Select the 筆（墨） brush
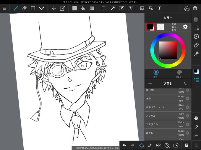 pos(168,91)
